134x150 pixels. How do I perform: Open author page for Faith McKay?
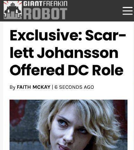(34, 87)
